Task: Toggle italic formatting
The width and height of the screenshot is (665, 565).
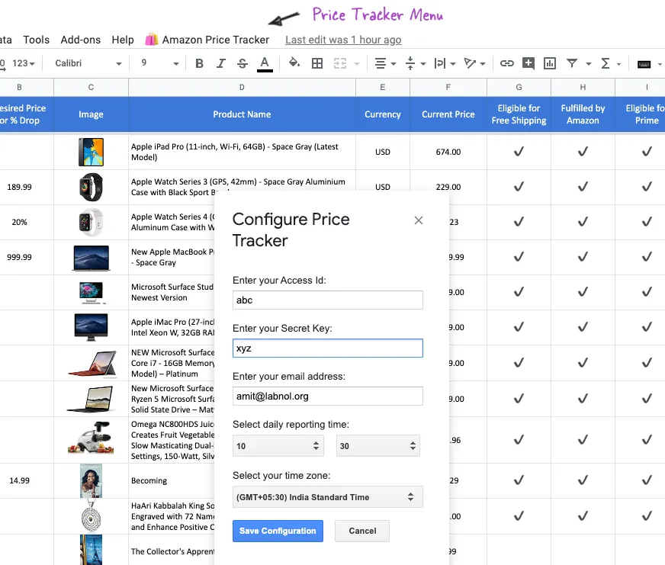Action: click(220, 65)
